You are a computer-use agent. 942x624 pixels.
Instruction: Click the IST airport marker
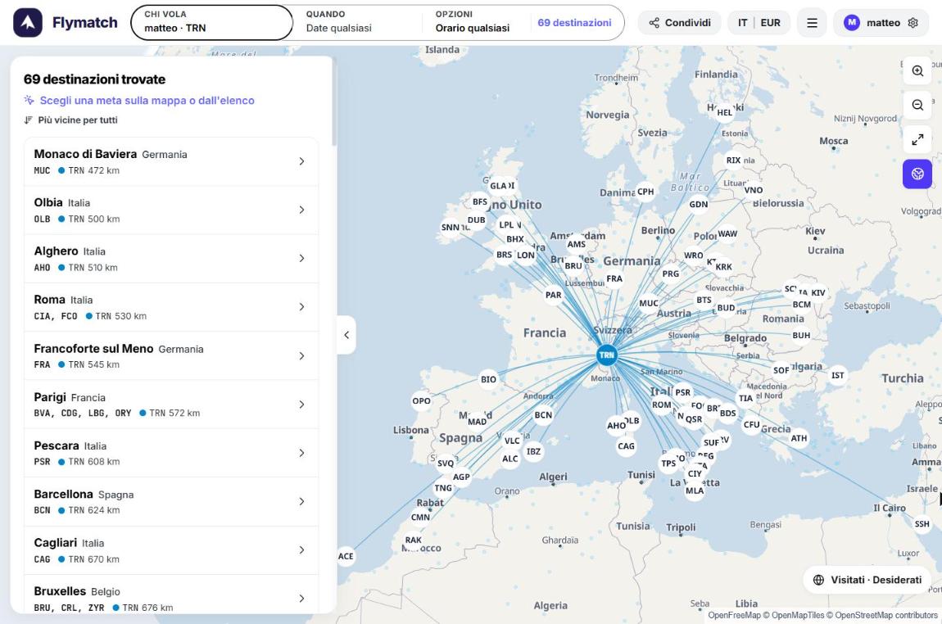837,375
